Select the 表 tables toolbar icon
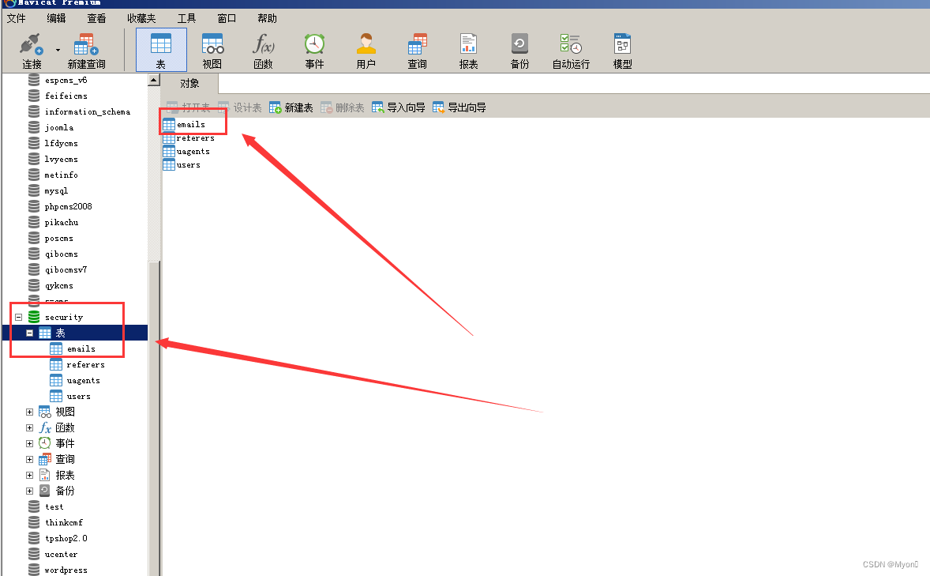 [161, 51]
